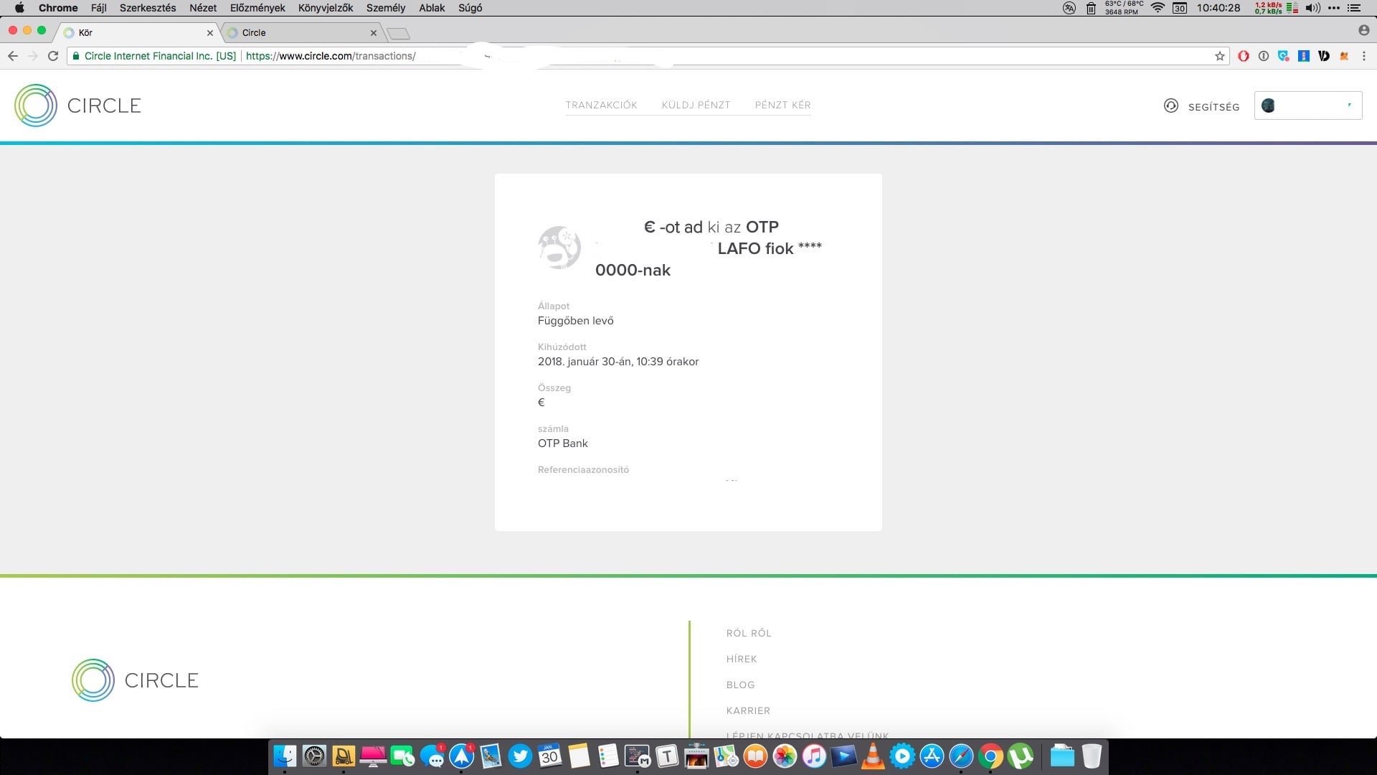Viewport: 1377px width, 775px height.
Task: Click the HÍREK footer link
Action: pos(742,659)
